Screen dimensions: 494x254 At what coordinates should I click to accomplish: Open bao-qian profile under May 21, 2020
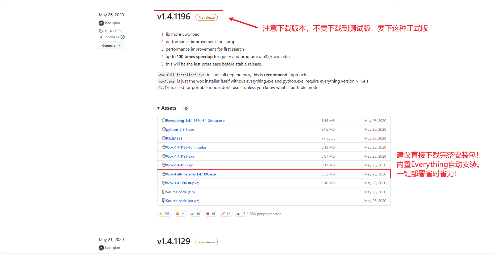[x=113, y=248]
